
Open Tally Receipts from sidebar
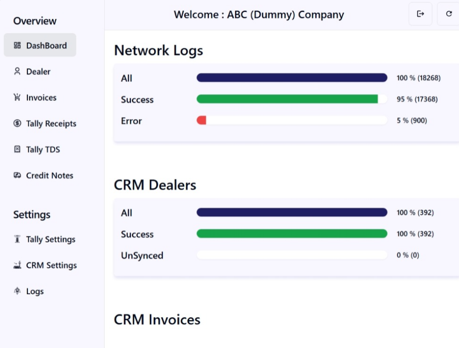51,123
